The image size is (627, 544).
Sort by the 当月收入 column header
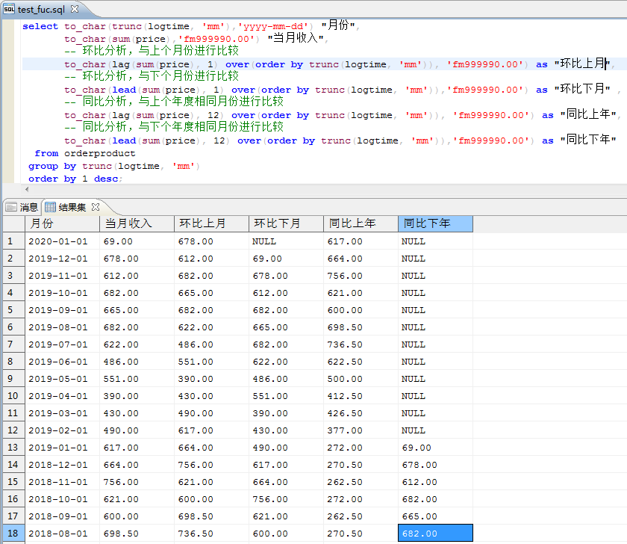point(137,223)
